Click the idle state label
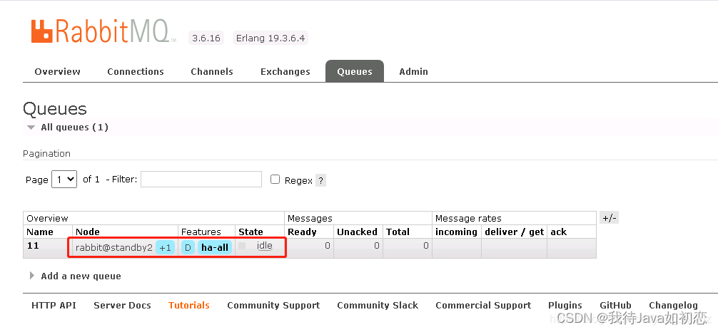 pyautogui.click(x=264, y=246)
